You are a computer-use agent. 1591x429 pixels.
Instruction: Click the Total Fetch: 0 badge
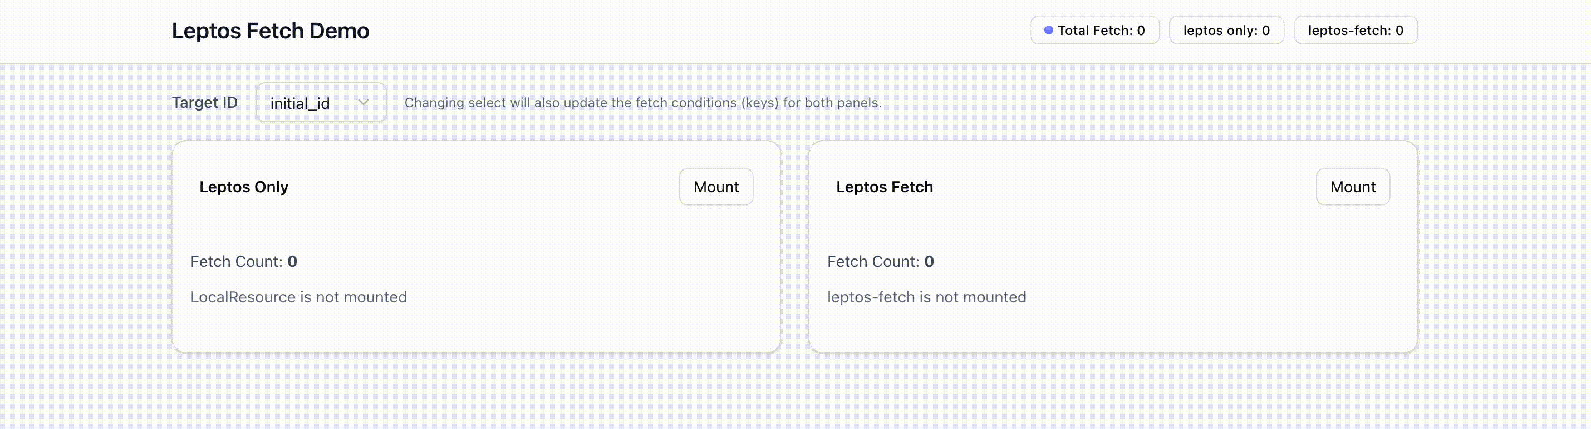click(1094, 30)
